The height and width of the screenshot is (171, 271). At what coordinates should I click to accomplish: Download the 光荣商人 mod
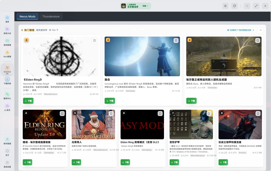tap(76, 162)
